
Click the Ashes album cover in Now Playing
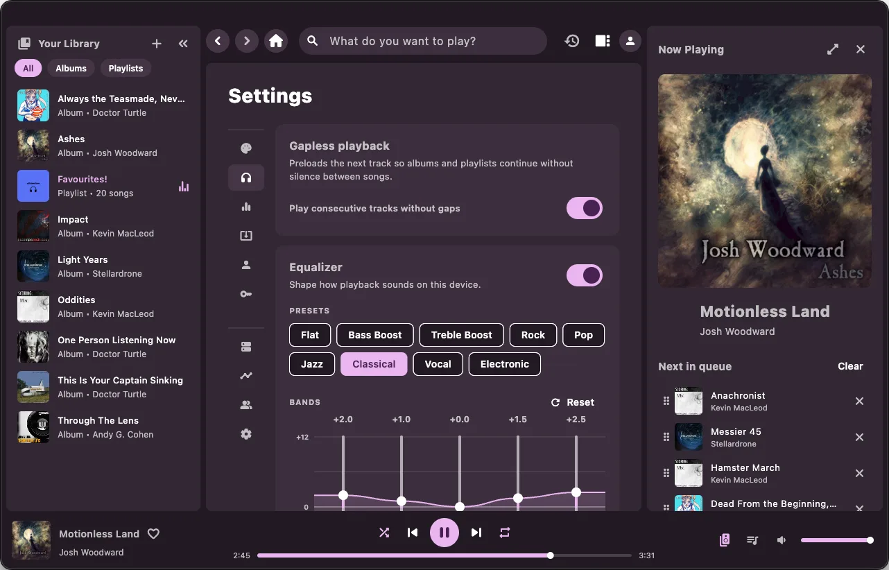pos(765,181)
